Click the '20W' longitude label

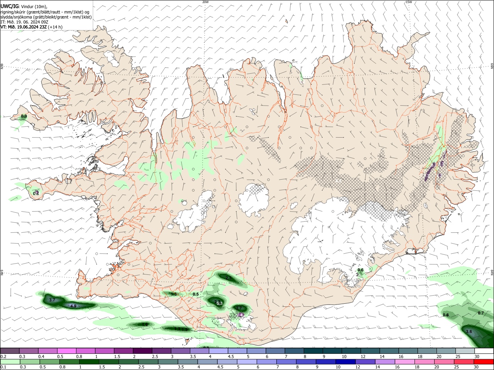point(205,2)
